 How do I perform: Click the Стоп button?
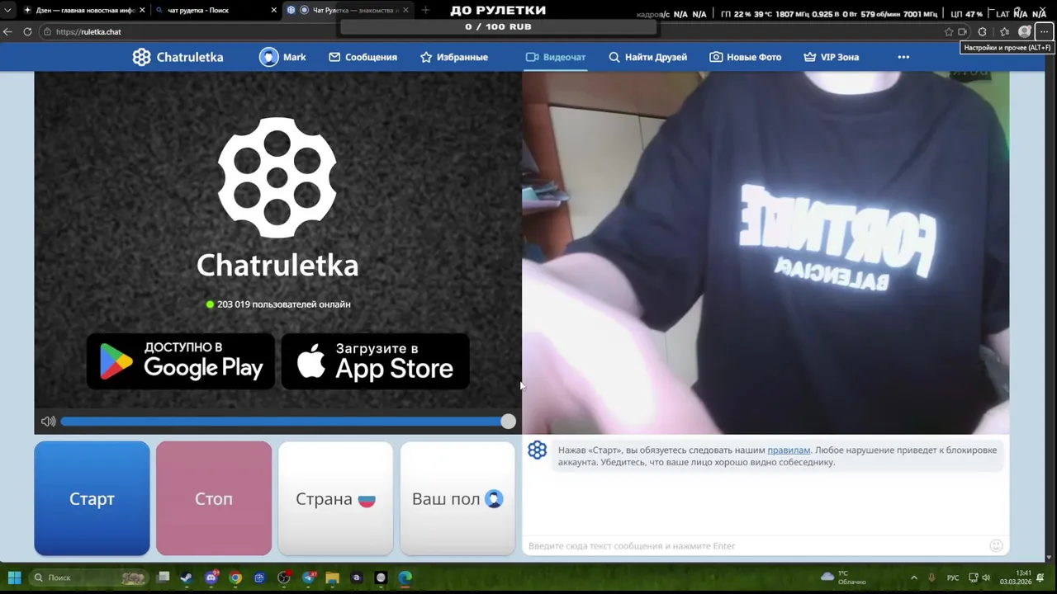(214, 498)
